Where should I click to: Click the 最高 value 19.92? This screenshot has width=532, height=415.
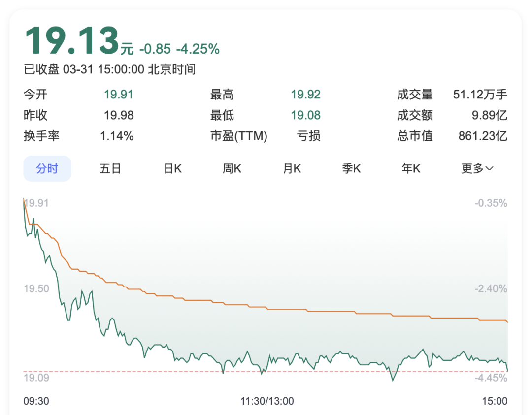tap(305, 95)
